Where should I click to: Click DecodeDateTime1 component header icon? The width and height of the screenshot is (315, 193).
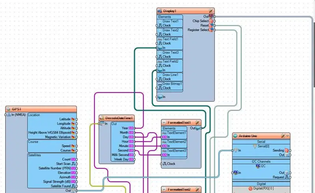click(102, 118)
